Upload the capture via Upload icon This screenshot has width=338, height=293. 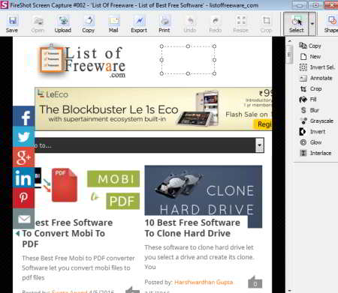(63, 24)
